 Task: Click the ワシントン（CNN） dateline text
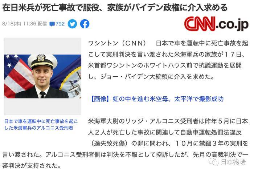tap(118, 43)
